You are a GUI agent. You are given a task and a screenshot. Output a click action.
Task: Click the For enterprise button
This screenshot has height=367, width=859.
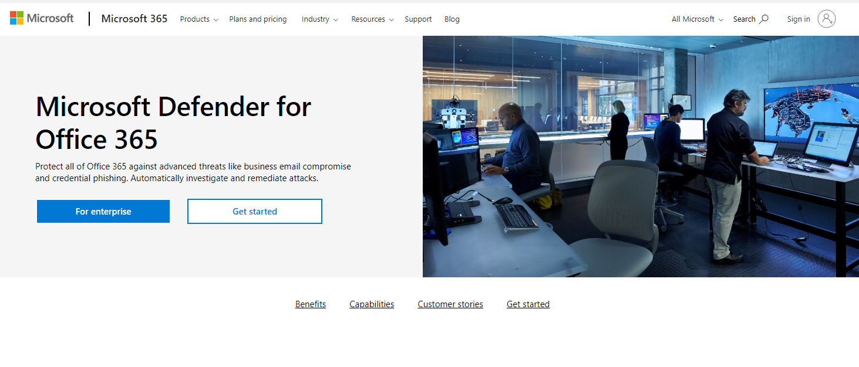[x=103, y=212]
